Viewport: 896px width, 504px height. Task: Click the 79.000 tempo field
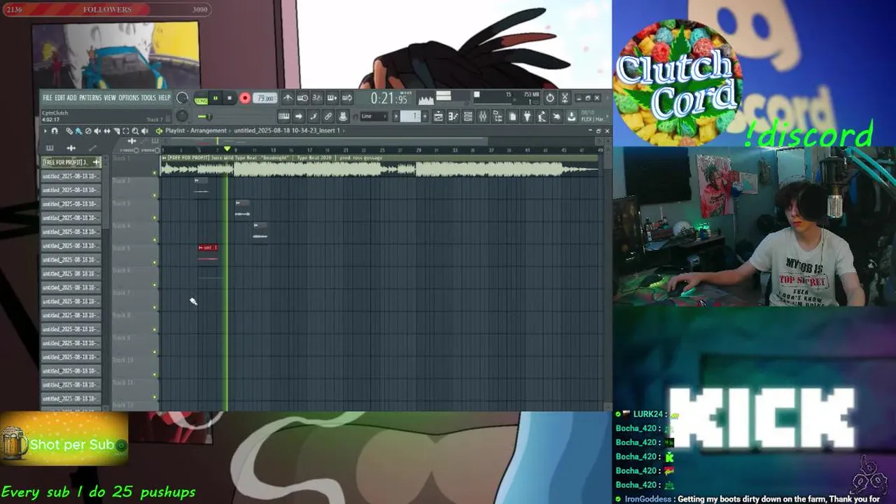265,98
